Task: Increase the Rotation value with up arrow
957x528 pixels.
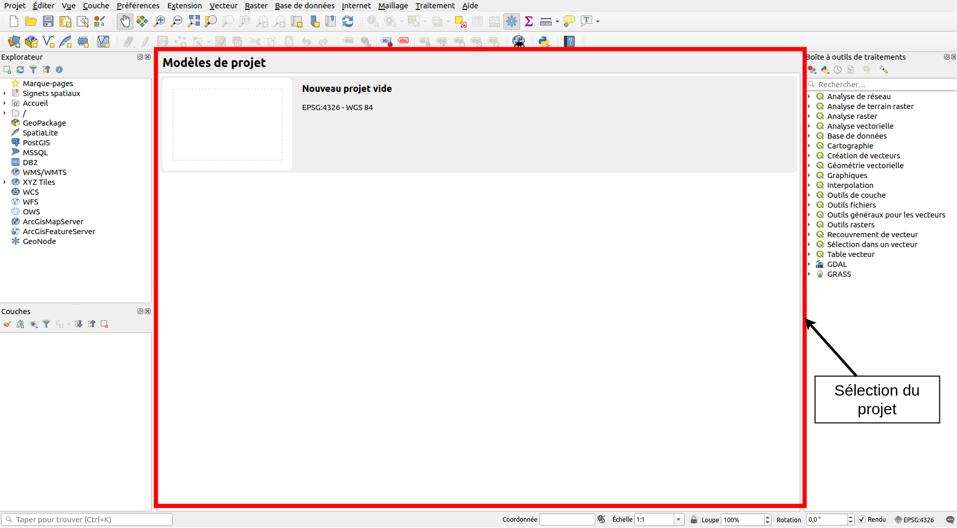Action: pos(851,517)
